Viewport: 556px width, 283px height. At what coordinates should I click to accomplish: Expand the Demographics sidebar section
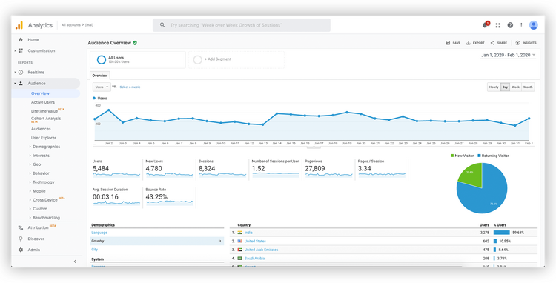pos(46,147)
